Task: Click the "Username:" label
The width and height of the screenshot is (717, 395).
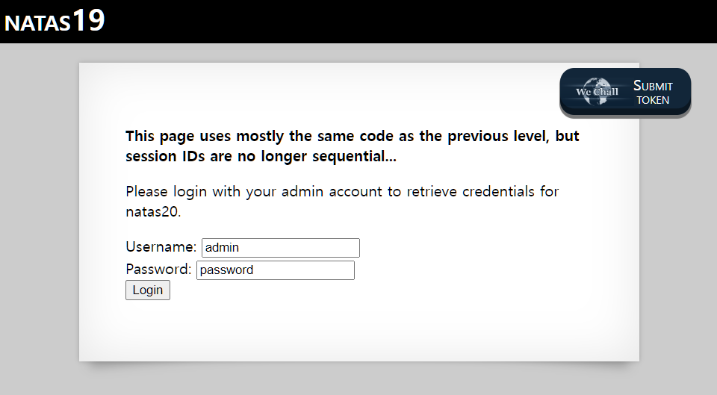Action: pos(161,247)
